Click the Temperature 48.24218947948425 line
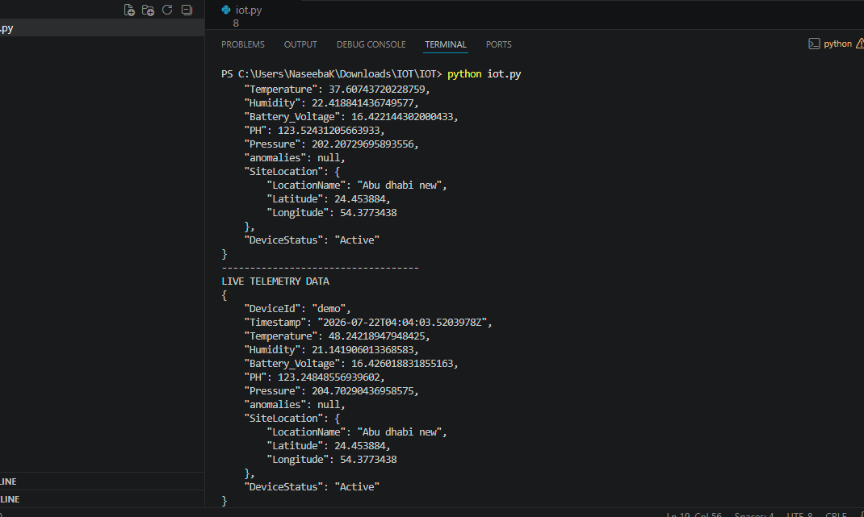This screenshot has width=864, height=517. point(337,336)
